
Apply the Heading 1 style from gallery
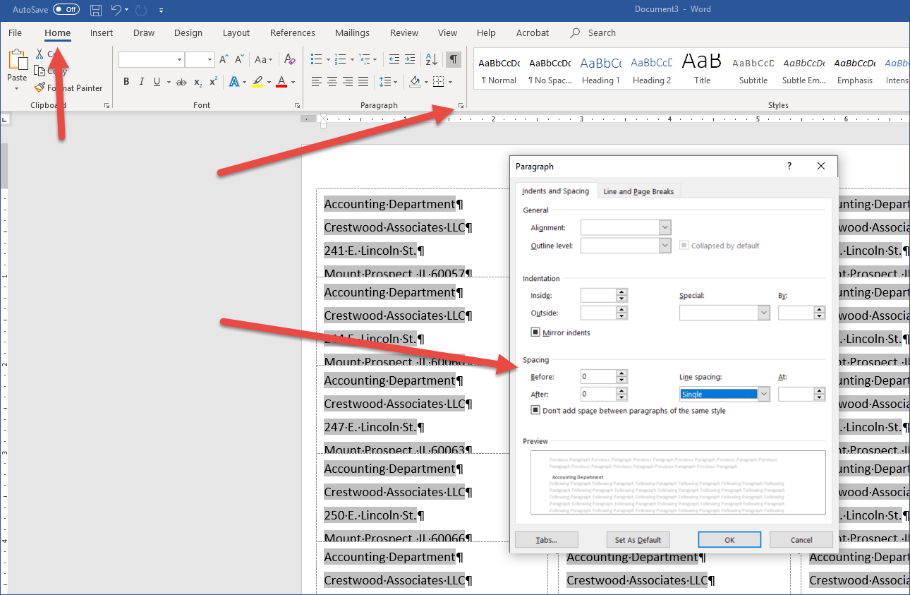(601, 70)
